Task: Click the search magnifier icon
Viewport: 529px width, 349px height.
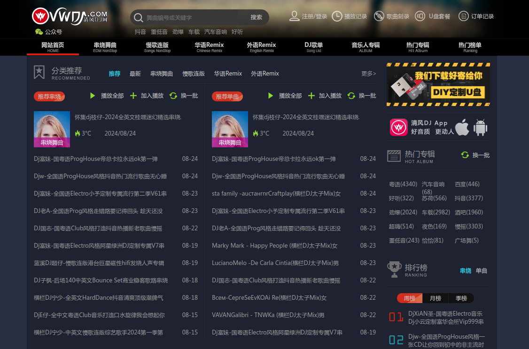Action: coord(138,18)
